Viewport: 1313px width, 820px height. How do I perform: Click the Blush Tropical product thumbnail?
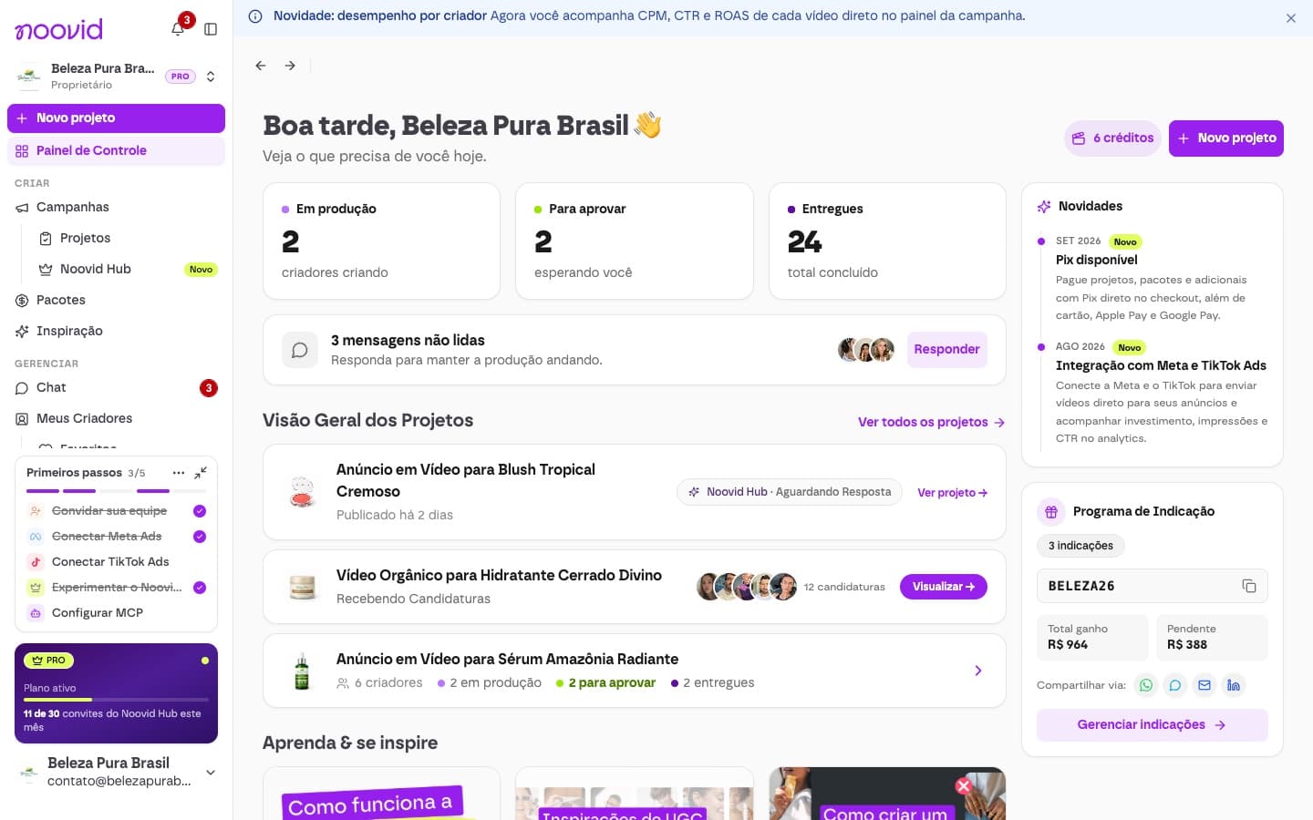(x=302, y=492)
